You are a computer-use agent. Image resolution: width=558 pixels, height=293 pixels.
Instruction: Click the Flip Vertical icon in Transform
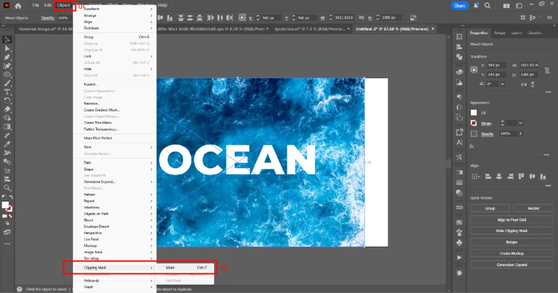coord(533,84)
